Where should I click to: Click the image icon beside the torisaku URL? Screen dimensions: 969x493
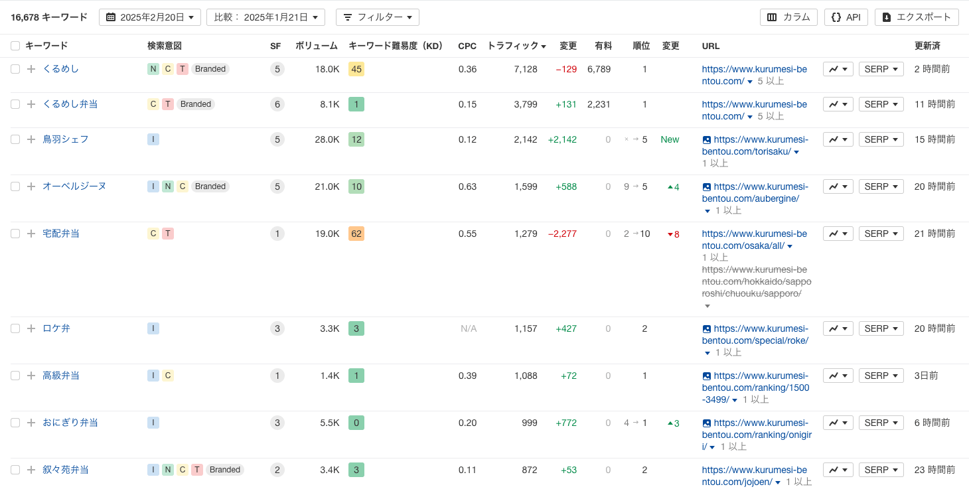coord(707,140)
